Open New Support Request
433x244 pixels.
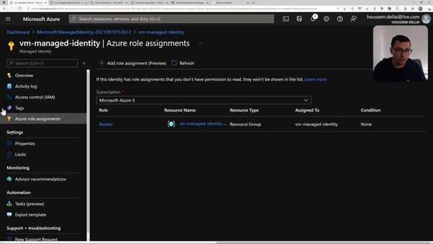coord(36,239)
